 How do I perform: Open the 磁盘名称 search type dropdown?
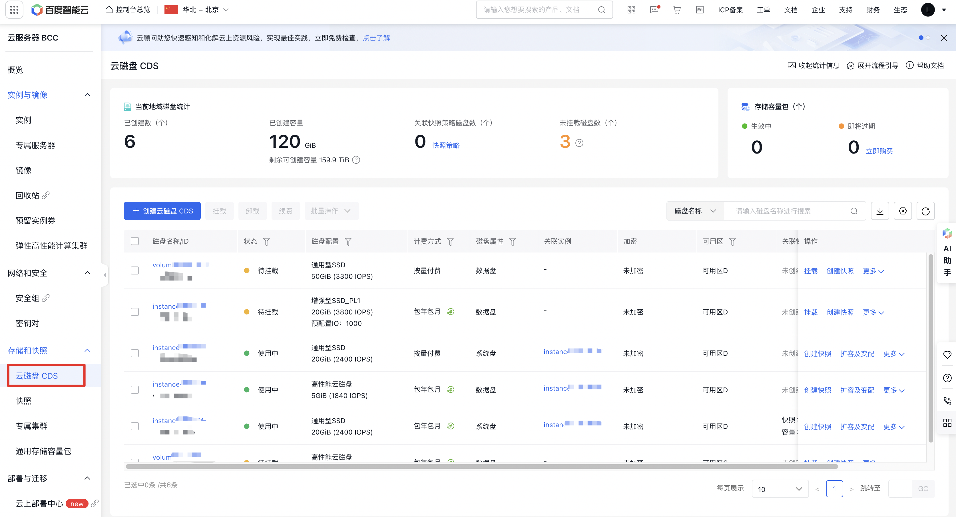695,211
